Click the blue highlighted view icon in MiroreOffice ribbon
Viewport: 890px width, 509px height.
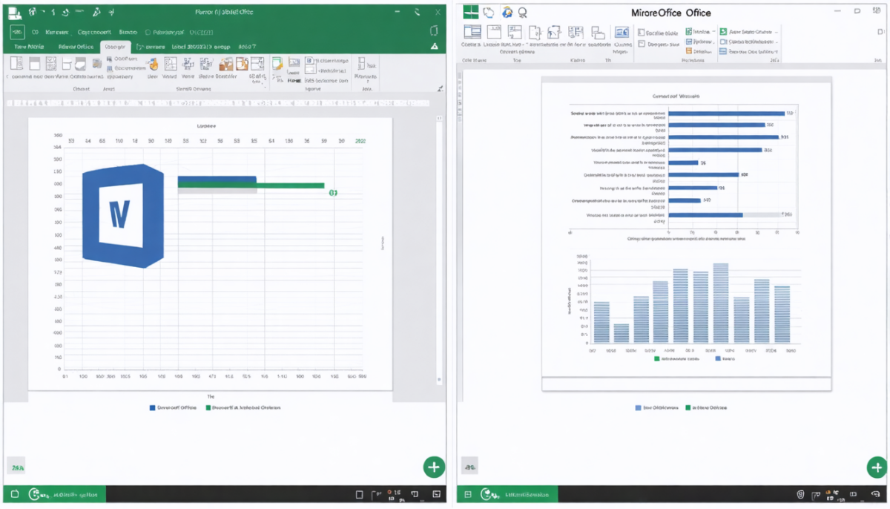tap(622, 32)
